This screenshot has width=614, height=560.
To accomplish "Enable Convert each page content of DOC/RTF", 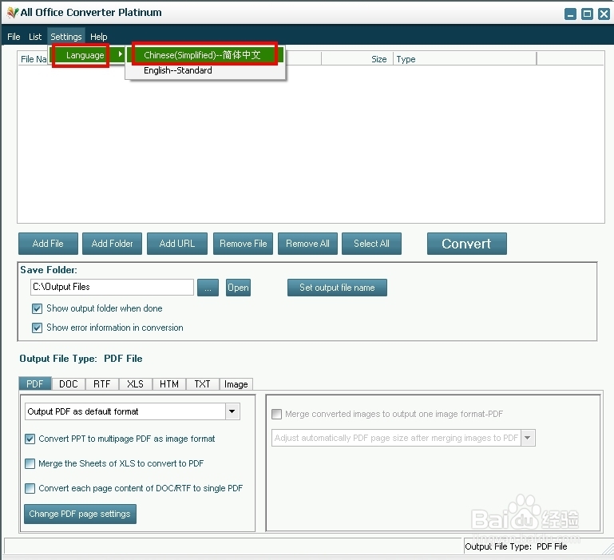I will click(30, 488).
